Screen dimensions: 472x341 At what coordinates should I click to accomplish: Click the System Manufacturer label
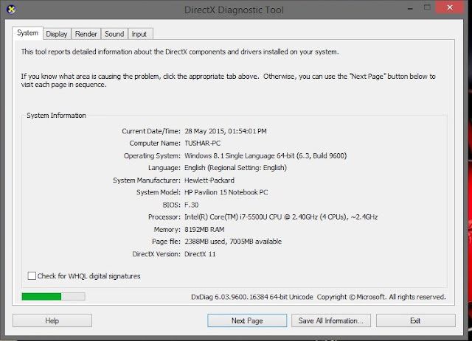[x=147, y=180]
